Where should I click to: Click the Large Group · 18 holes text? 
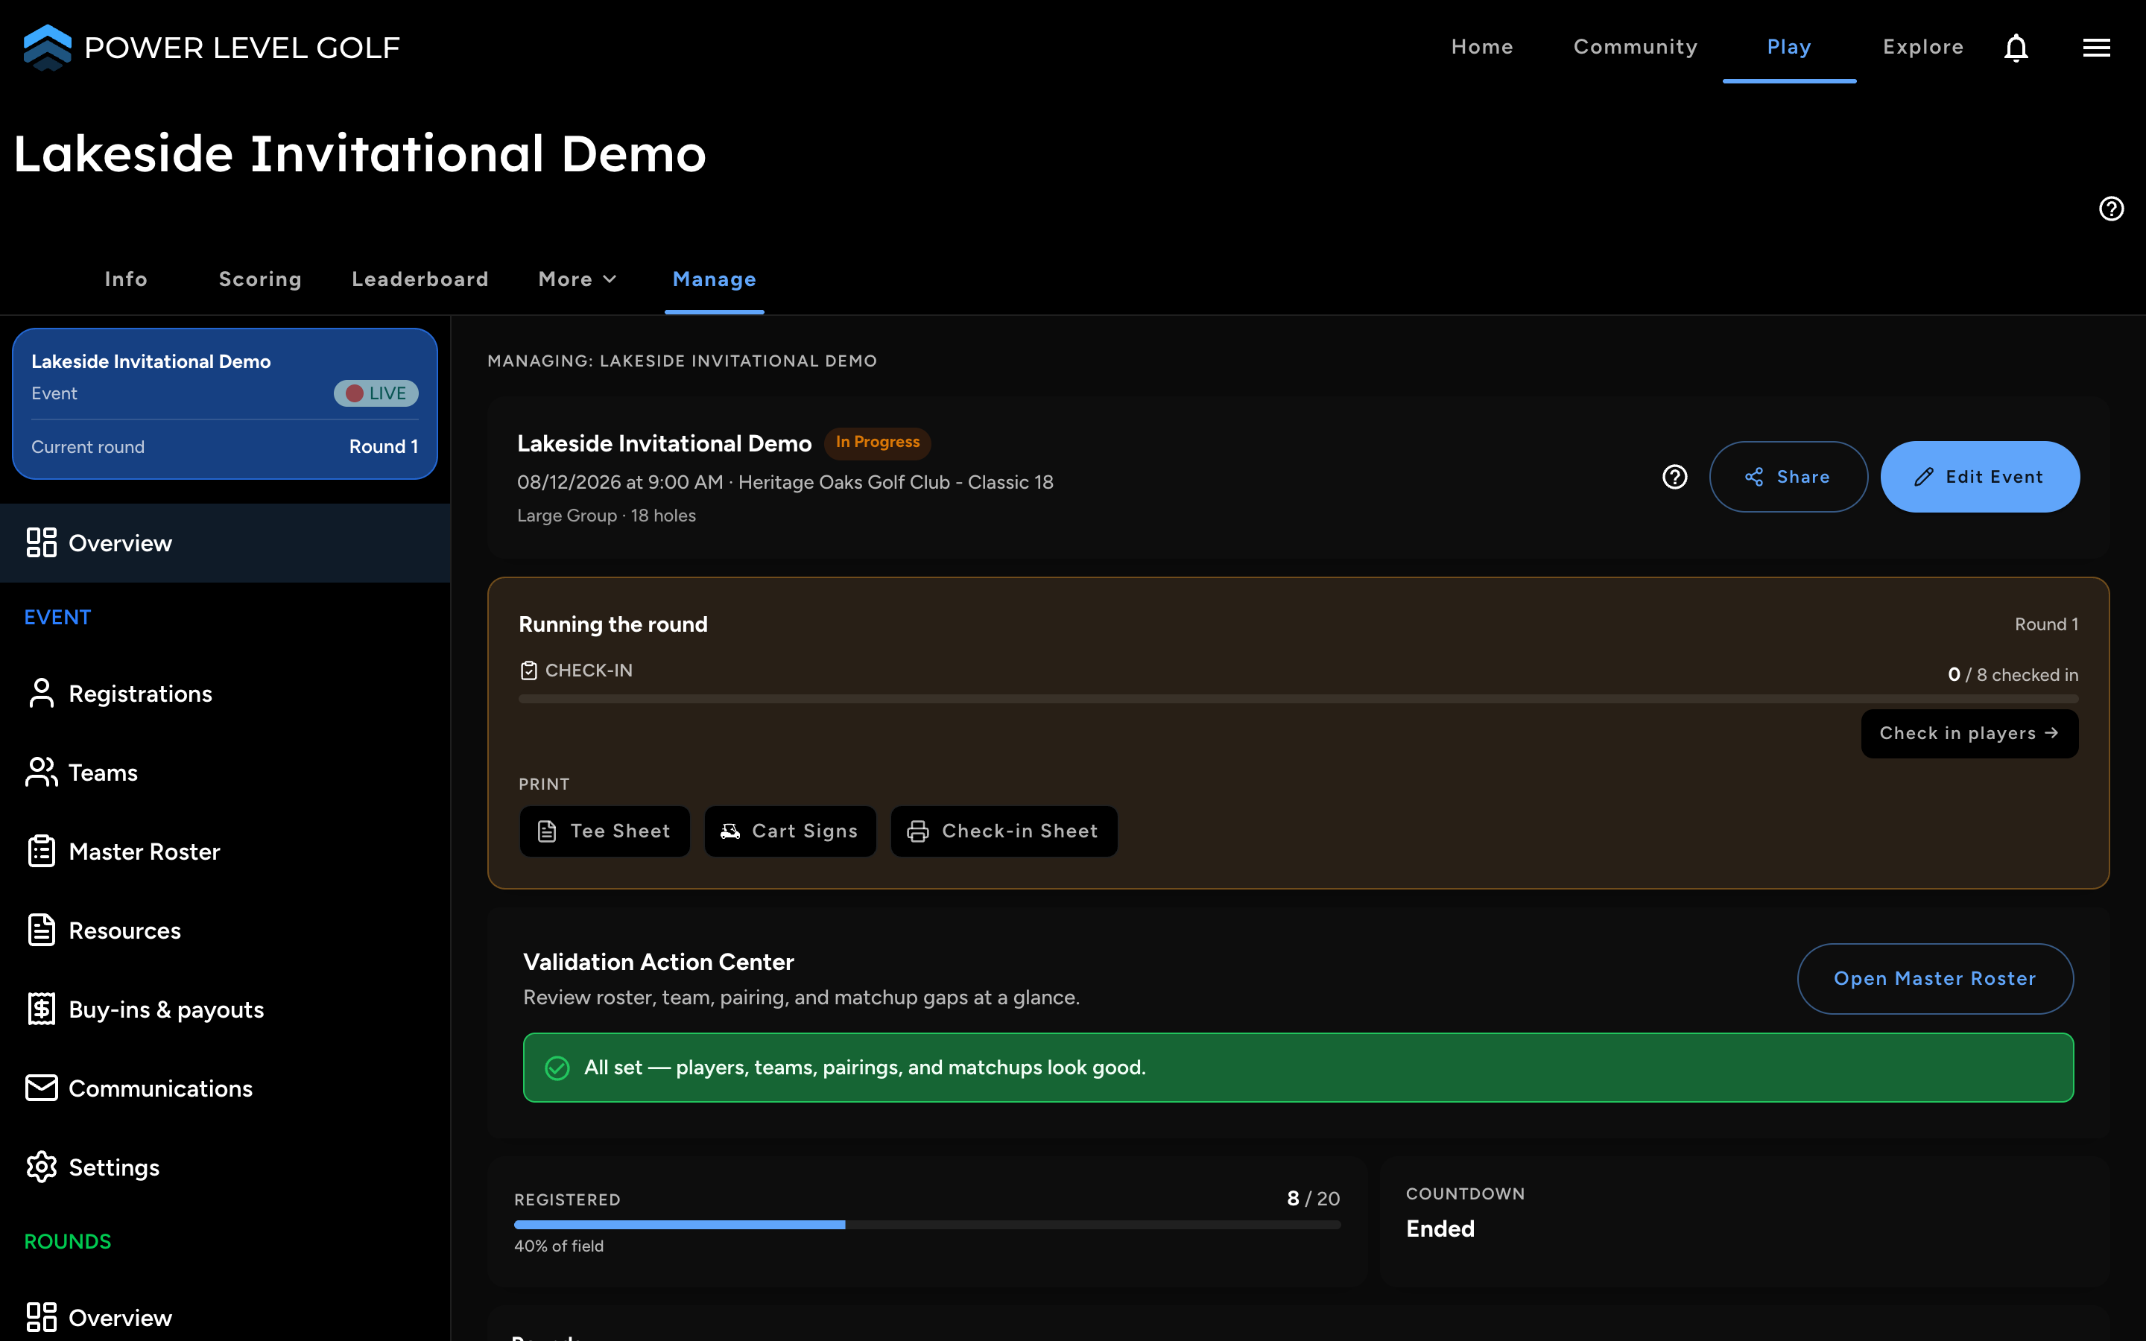[x=607, y=516]
